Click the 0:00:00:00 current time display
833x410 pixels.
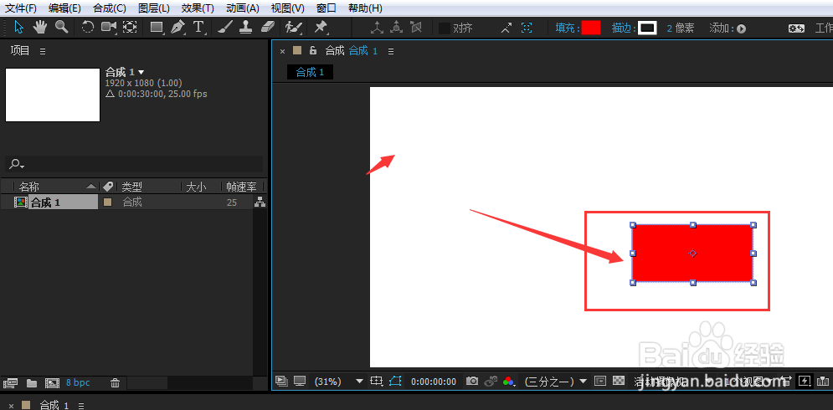pyautogui.click(x=434, y=382)
